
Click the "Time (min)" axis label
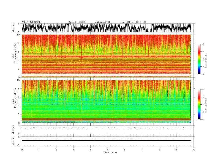(110, 152)
